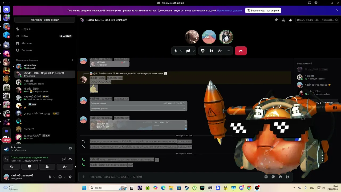Open user settings gear
Viewport: 341px width, 192px height.
click(x=70, y=177)
